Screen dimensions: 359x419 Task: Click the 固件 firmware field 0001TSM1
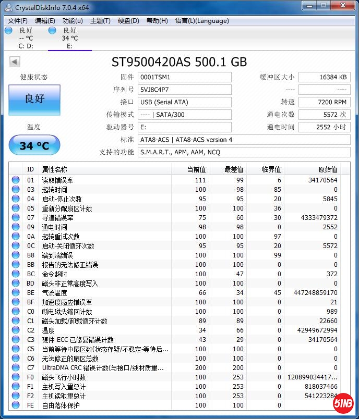point(185,77)
